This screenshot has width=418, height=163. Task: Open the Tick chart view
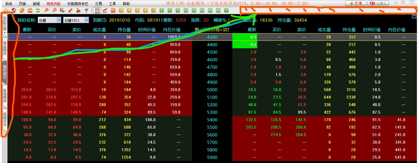(x=113, y=10)
